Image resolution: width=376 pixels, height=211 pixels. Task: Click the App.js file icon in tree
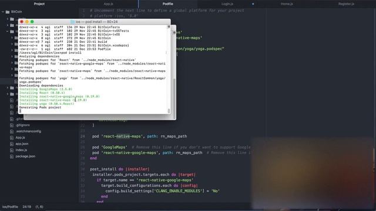tap(12, 138)
